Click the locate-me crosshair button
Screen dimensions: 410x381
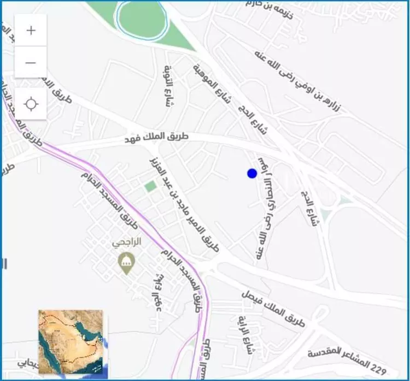coord(31,104)
